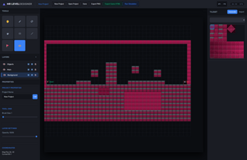
Task: Click second blue icon in Main layer row
Action: pos(32,70)
